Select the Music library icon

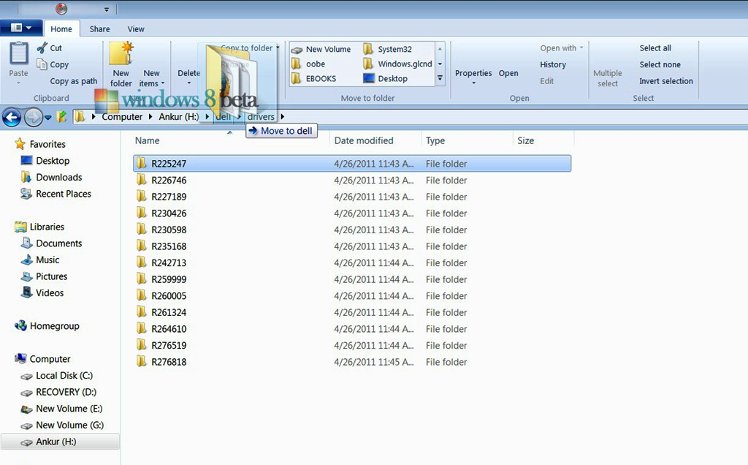[27, 260]
